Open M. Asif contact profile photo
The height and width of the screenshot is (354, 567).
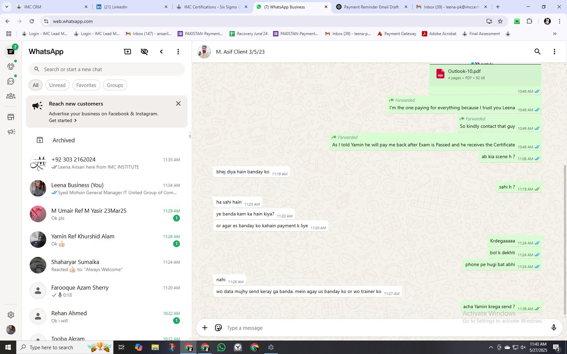click(204, 52)
